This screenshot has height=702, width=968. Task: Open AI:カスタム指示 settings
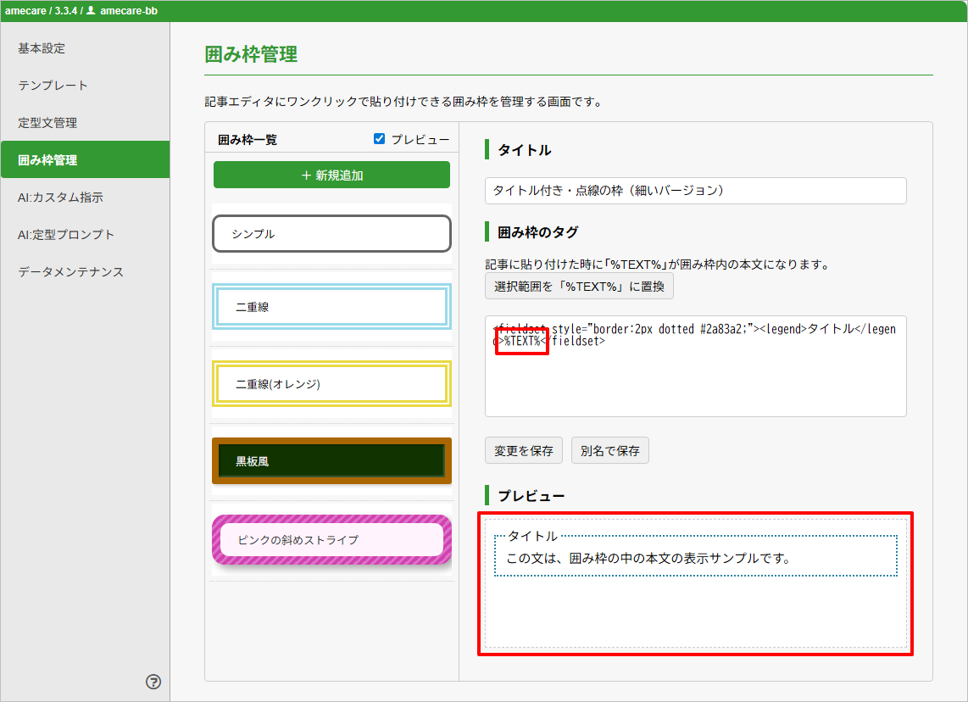(x=60, y=198)
